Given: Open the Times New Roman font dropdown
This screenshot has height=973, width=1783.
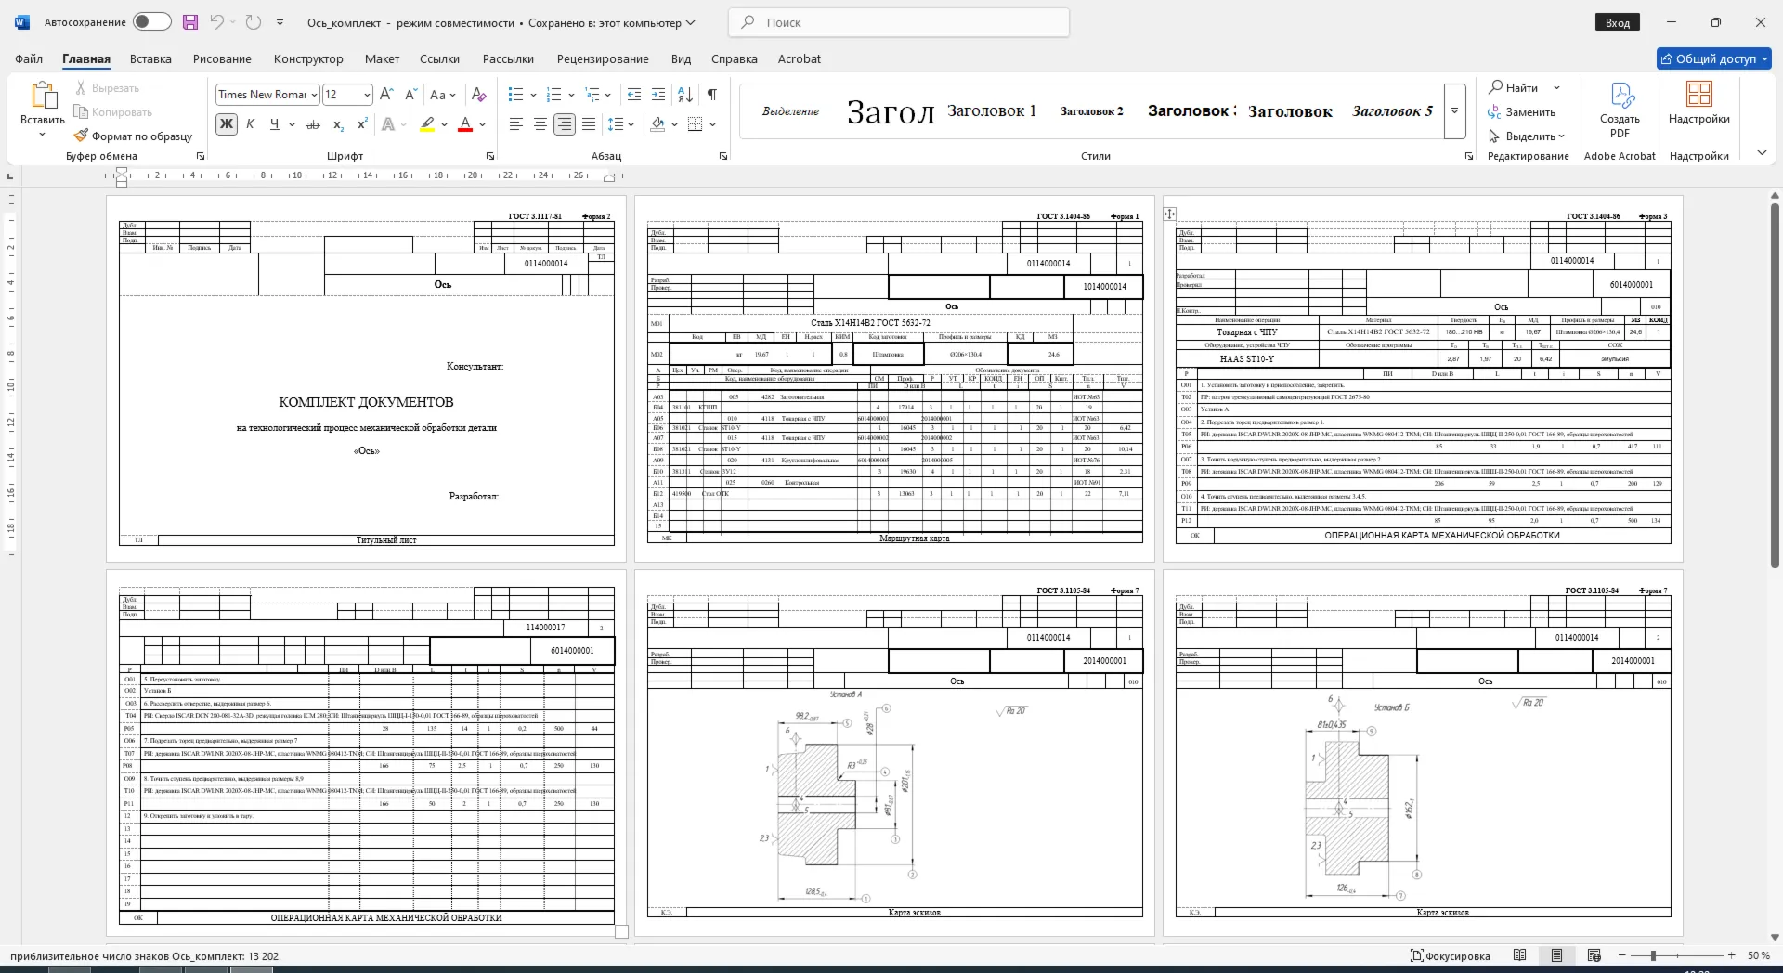Looking at the screenshot, I should (315, 95).
